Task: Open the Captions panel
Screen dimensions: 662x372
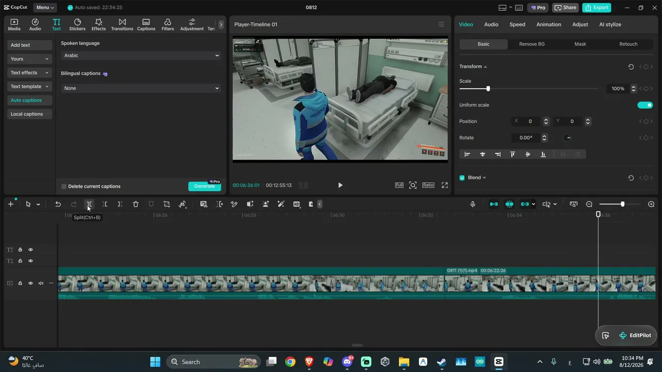Action: coord(146,24)
